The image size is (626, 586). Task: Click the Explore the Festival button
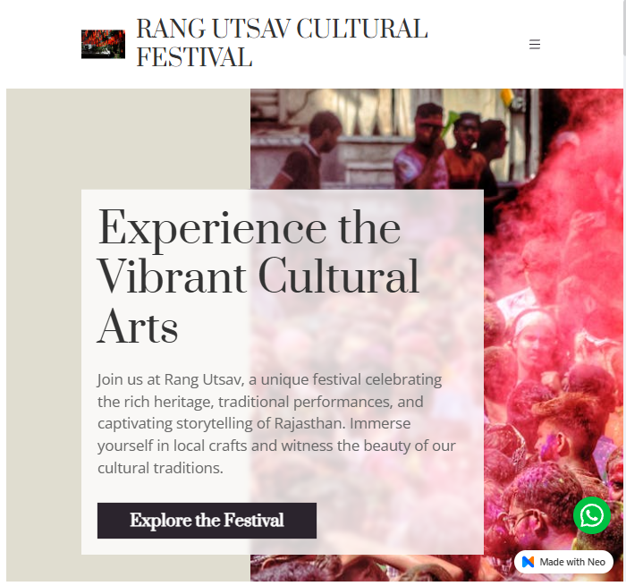tap(207, 520)
